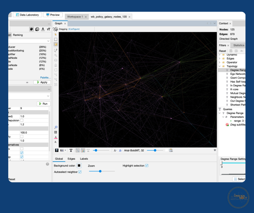Click the label size icon in Appearance
The width and height of the screenshot is (254, 213).
pyautogui.click(x=48, y=29)
